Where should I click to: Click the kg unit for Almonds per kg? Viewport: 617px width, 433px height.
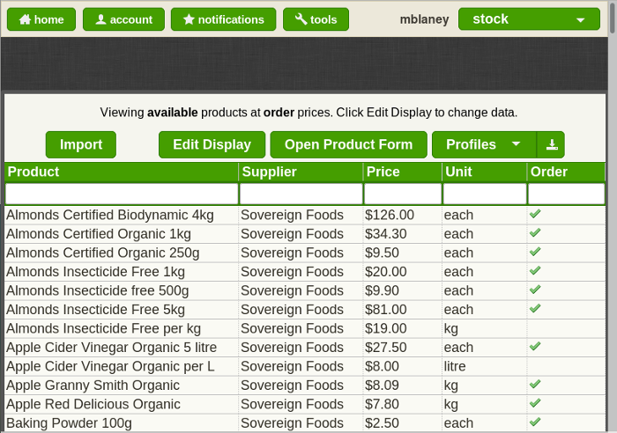485,328
